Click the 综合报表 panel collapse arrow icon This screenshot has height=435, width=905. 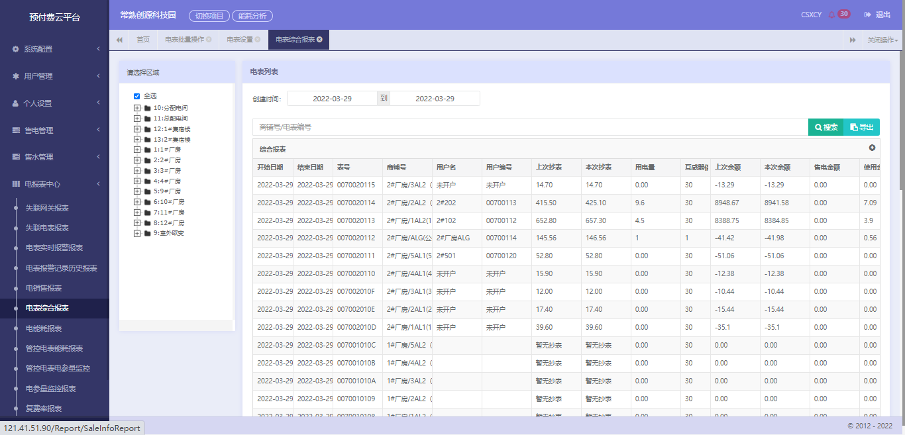coord(872,148)
